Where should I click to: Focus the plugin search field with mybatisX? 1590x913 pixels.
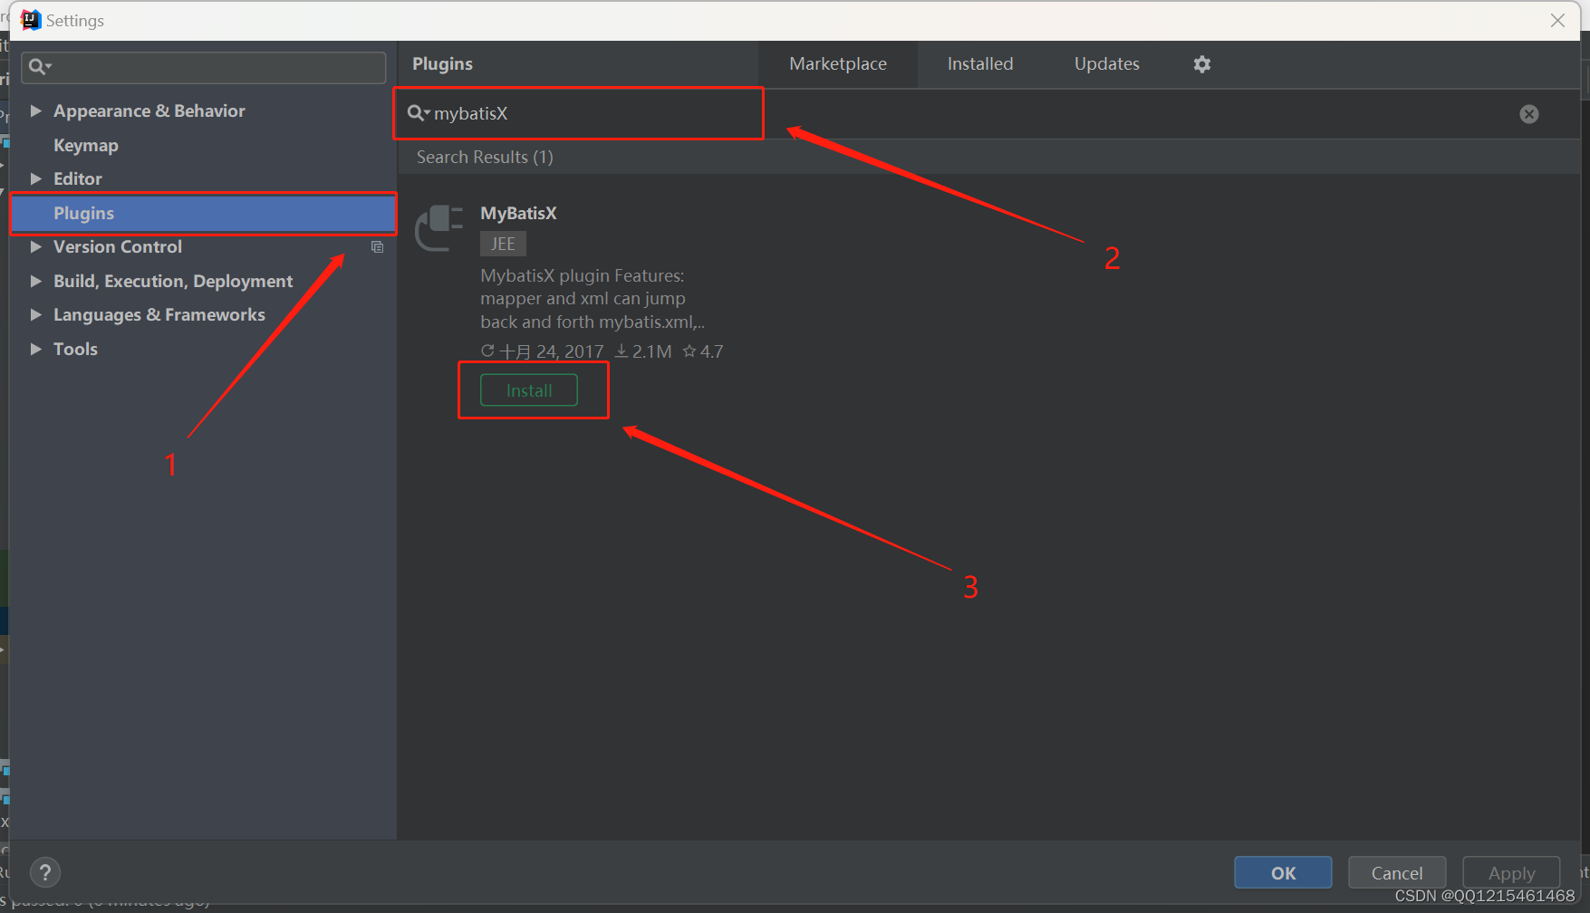(x=578, y=113)
